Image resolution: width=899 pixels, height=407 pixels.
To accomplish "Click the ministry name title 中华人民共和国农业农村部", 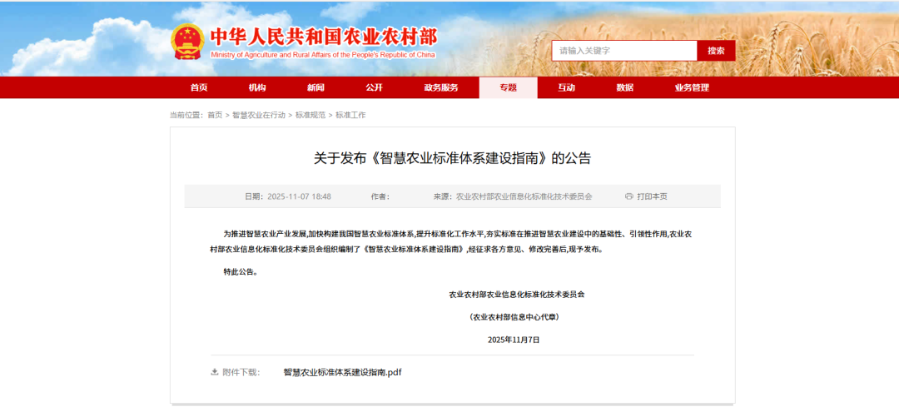I will 323,37.
